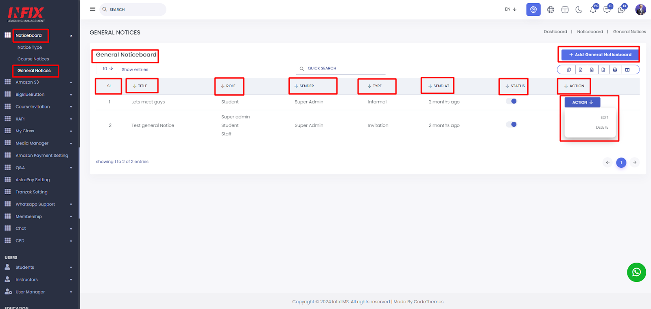Viewport: 651px width, 309px height.
Task: Go to previous page arrow in pagination
Action: point(607,162)
